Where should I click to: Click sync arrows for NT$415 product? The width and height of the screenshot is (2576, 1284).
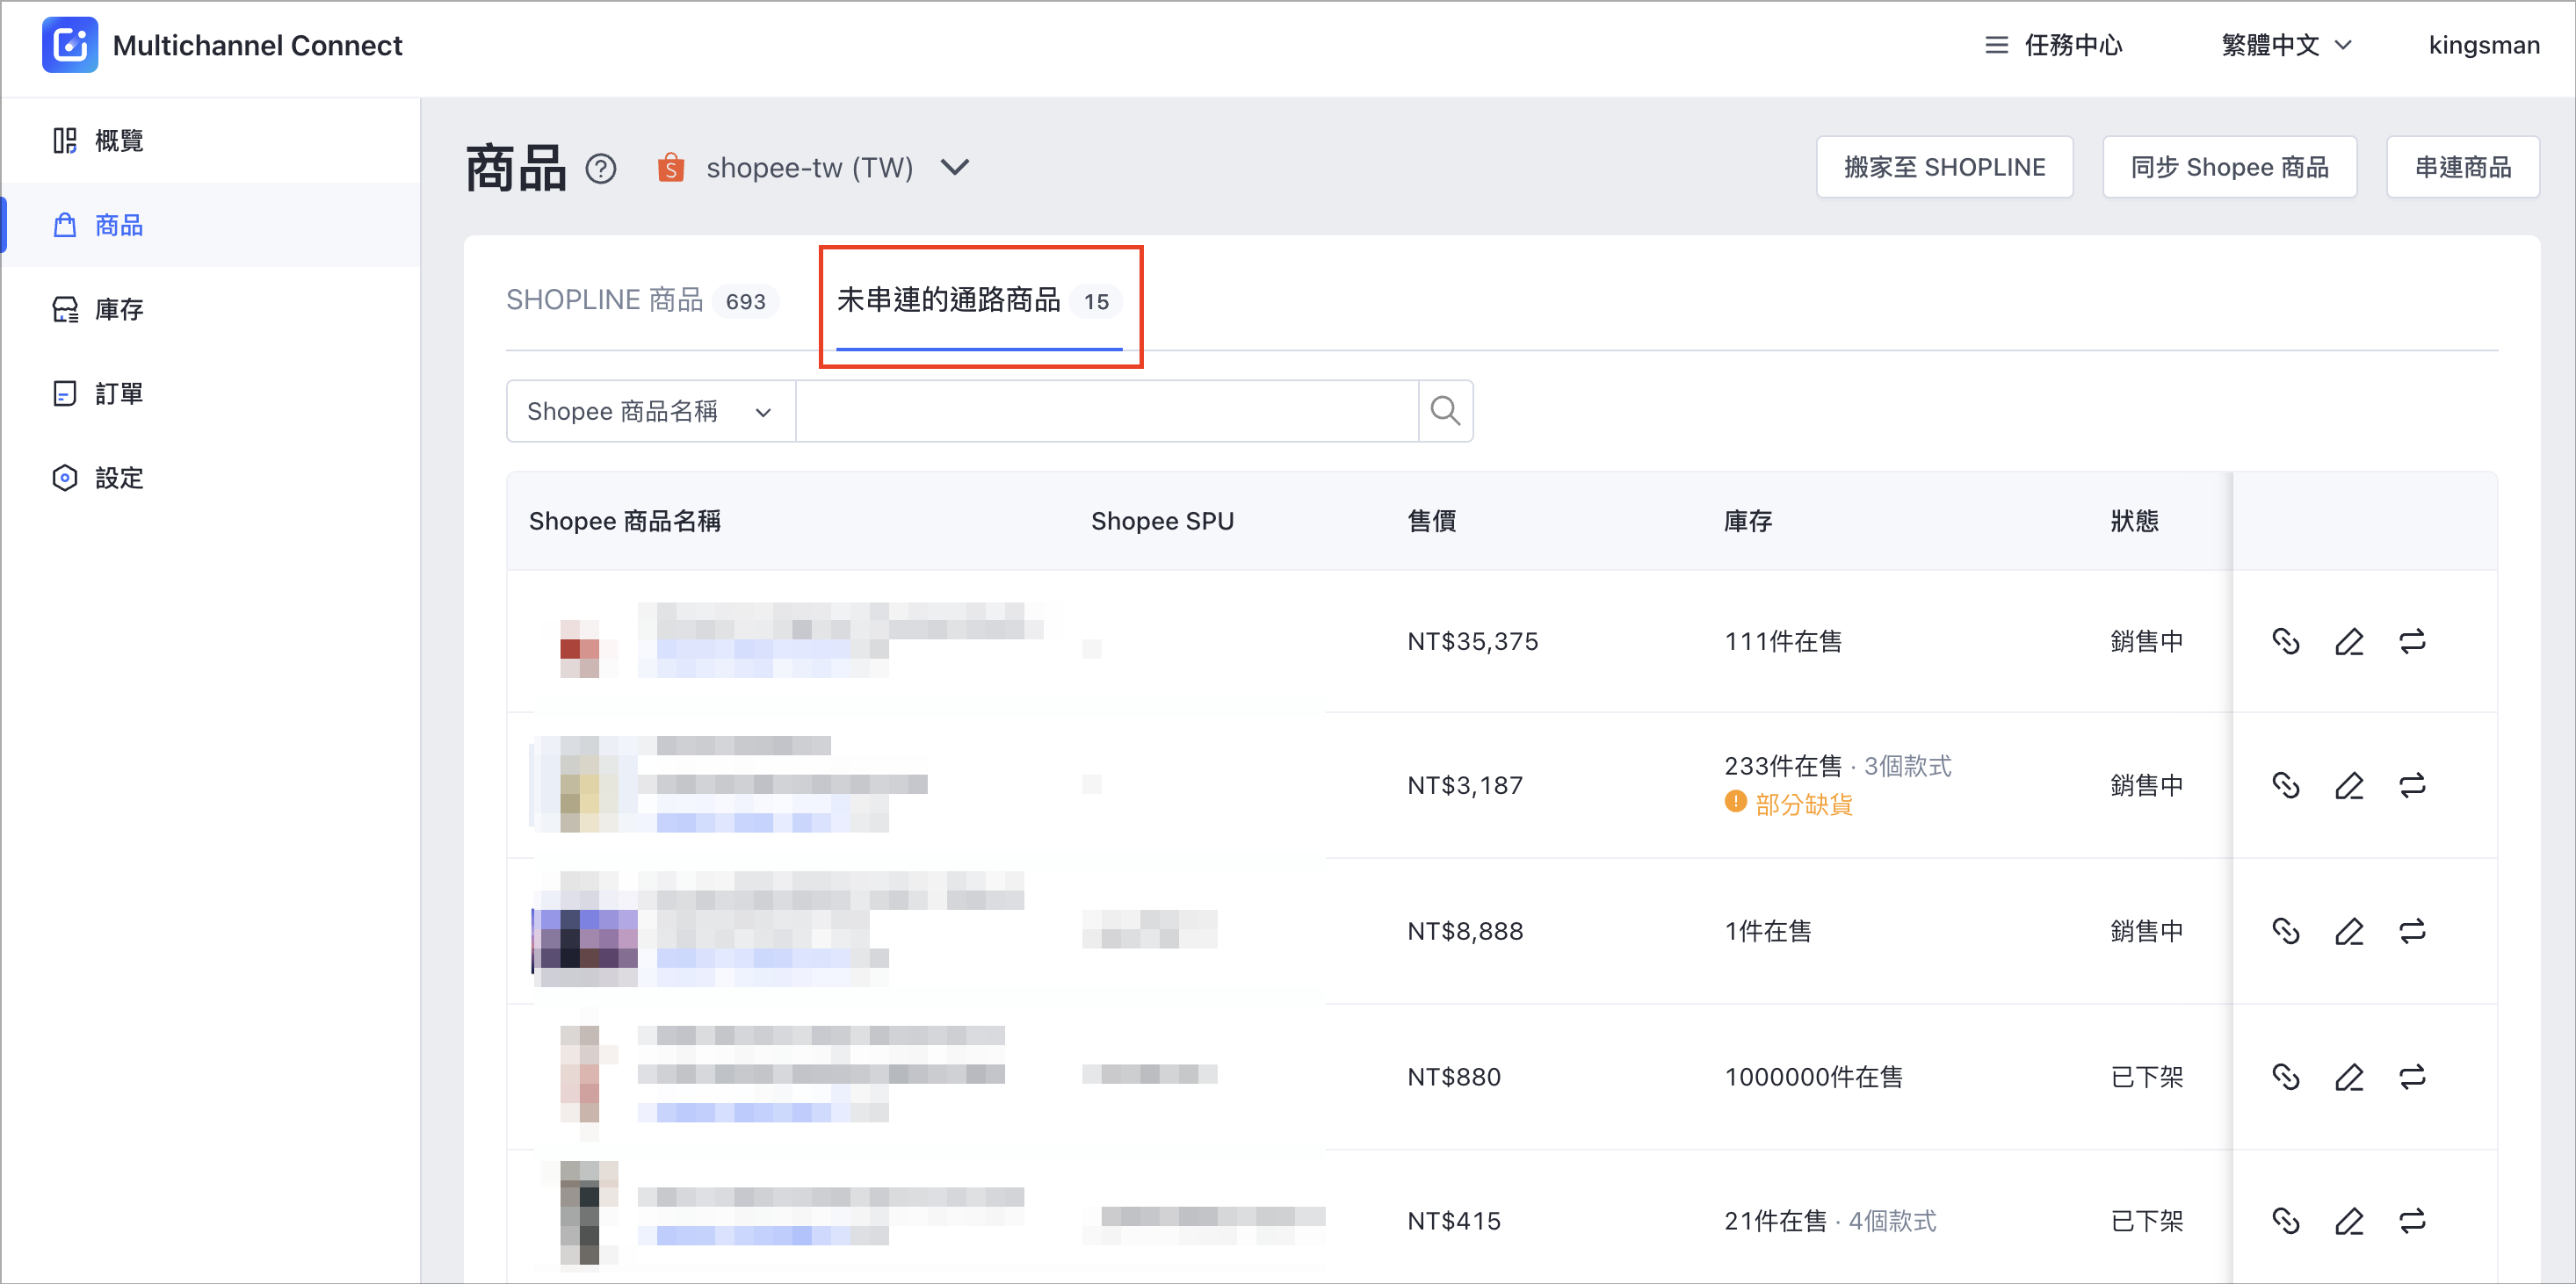click(2412, 1221)
